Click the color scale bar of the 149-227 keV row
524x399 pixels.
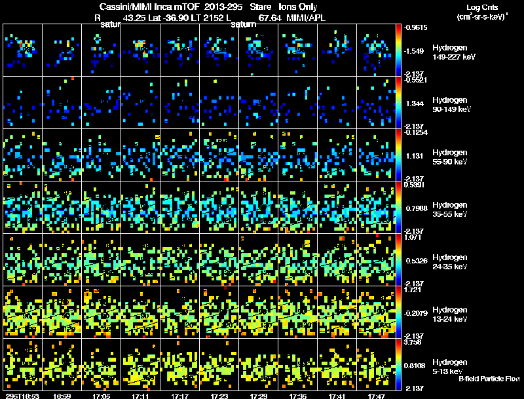(398, 50)
